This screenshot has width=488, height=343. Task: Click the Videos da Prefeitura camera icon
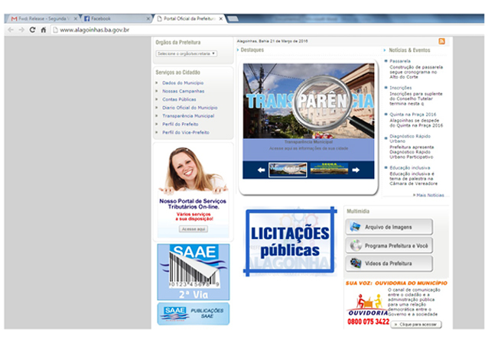[x=356, y=263]
